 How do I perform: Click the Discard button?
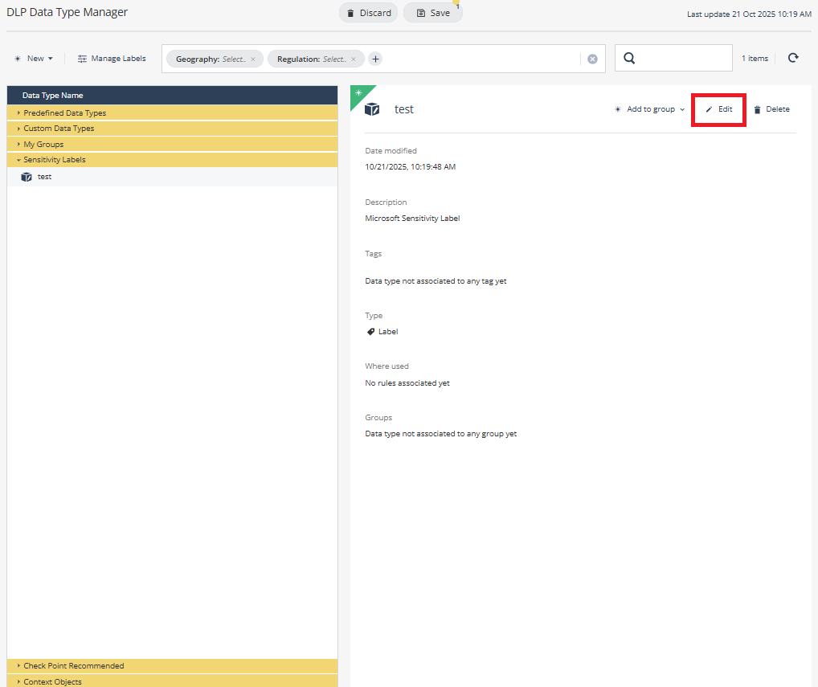coord(368,13)
